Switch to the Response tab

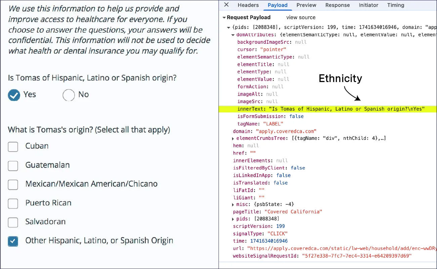(337, 5)
